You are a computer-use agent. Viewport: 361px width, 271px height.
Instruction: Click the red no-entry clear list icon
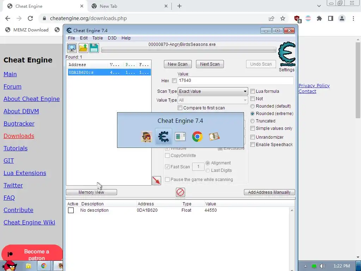[x=180, y=192]
